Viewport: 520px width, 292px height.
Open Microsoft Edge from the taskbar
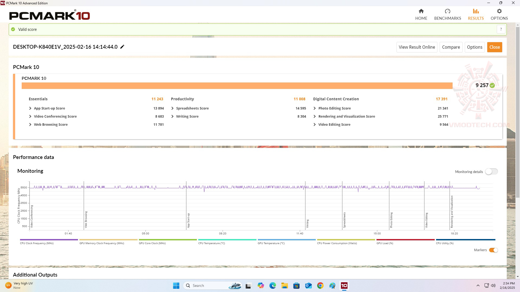point(272,286)
